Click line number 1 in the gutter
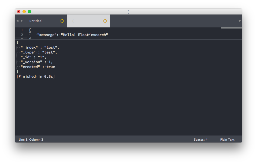This screenshot has width=257, height=164. (x=22, y=30)
